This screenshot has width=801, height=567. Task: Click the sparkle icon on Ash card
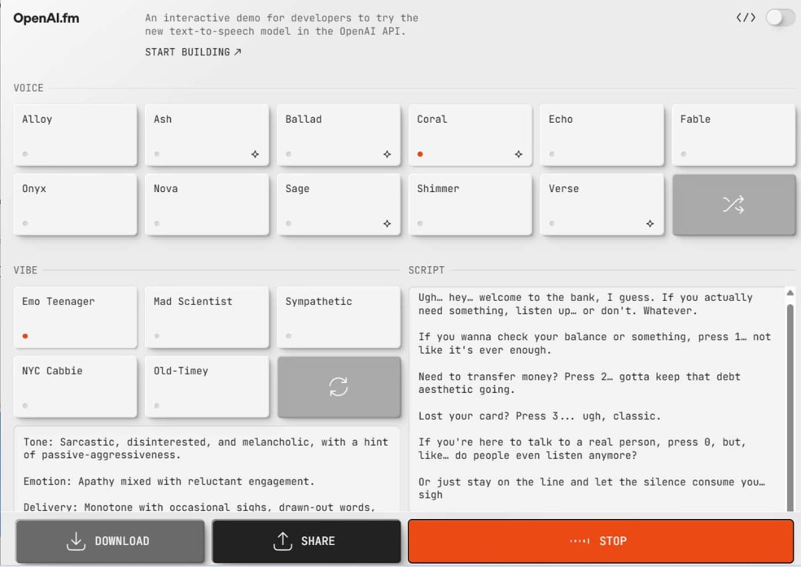coord(255,154)
